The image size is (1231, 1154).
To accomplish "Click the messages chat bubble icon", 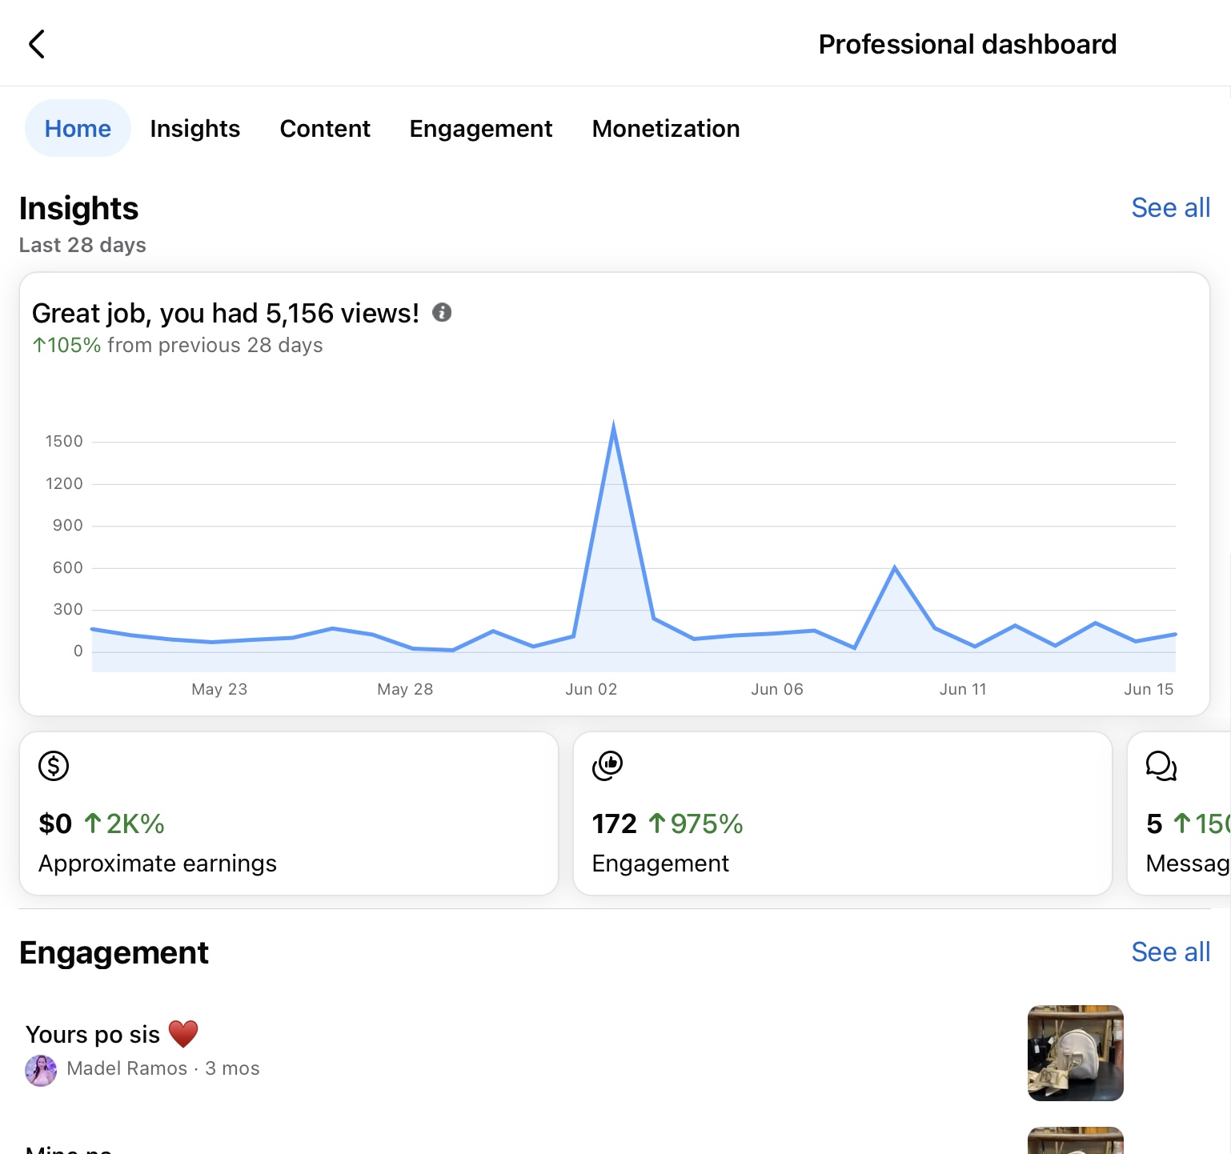I will point(1161,766).
